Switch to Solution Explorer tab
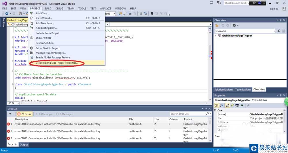 tap(224, 89)
